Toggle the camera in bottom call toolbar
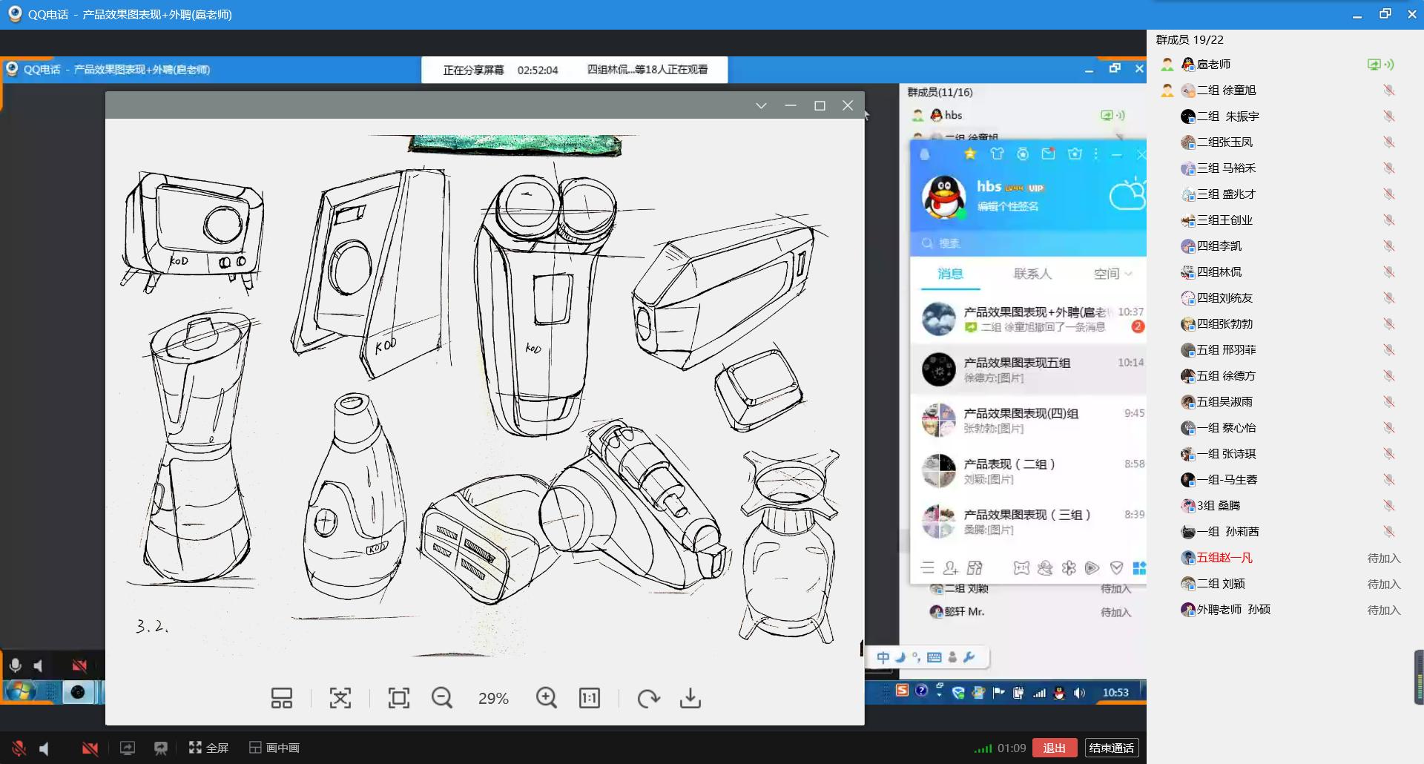This screenshot has height=764, width=1424. pos(90,748)
